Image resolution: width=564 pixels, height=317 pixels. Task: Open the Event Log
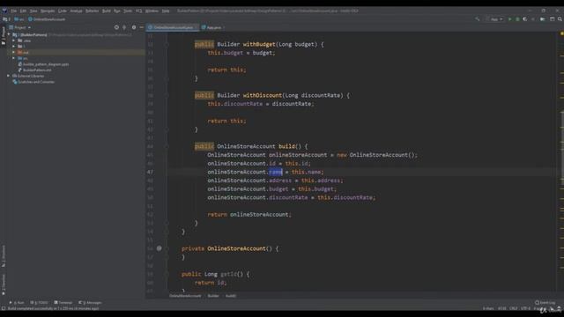[x=545, y=303]
